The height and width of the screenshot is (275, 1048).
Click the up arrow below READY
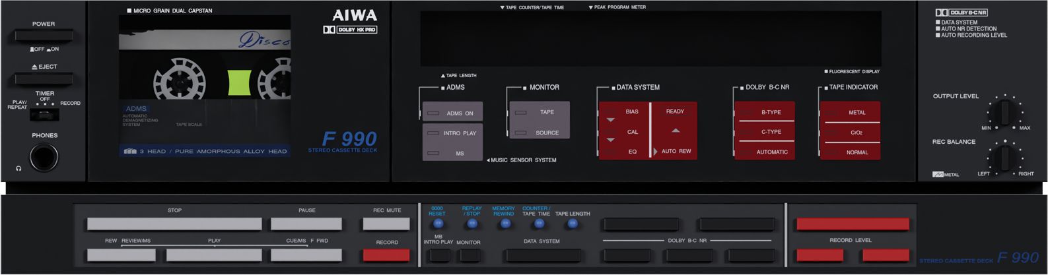coord(675,131)
